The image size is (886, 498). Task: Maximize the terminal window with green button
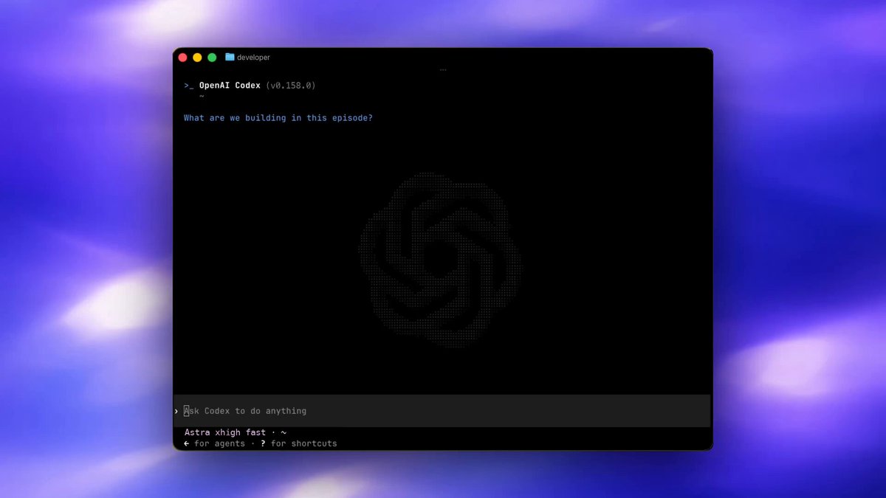coord(212,58)
